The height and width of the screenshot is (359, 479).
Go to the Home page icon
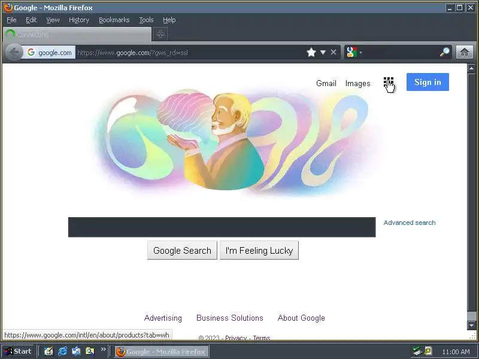click(x=465, y=52)
